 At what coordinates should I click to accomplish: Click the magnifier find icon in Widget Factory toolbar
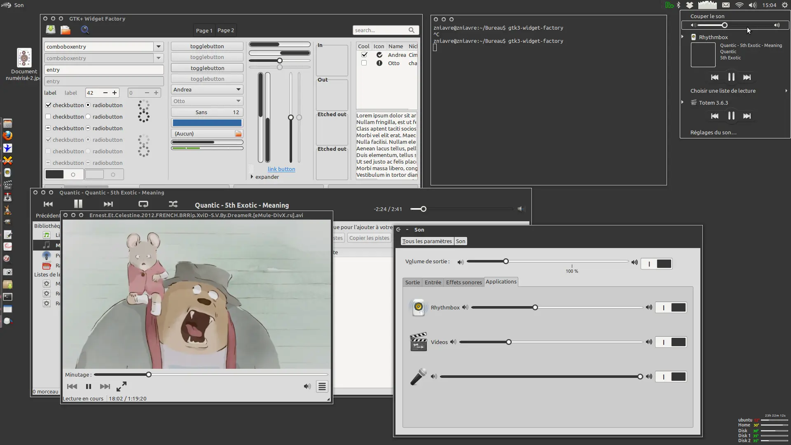click(85, 30)
